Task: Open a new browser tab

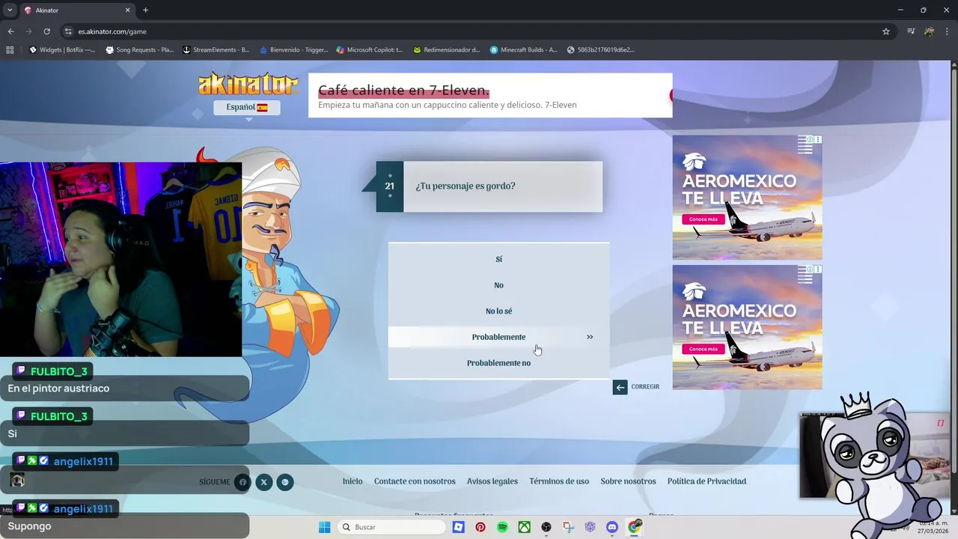Action: [x=145, y=10]
